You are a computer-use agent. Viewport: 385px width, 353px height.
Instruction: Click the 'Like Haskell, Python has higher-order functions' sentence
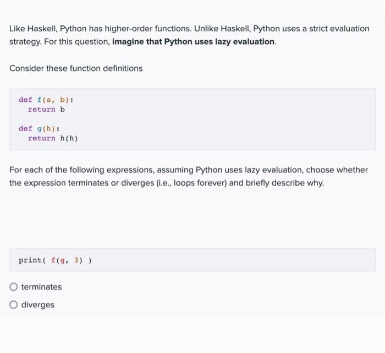[100, 29]
